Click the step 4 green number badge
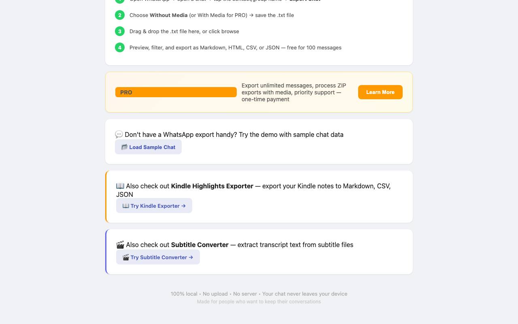Viewport: 518px width, 324px height. (120, 47)
